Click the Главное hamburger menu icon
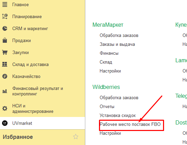This screenshot has width=187, height=145. 5,4
